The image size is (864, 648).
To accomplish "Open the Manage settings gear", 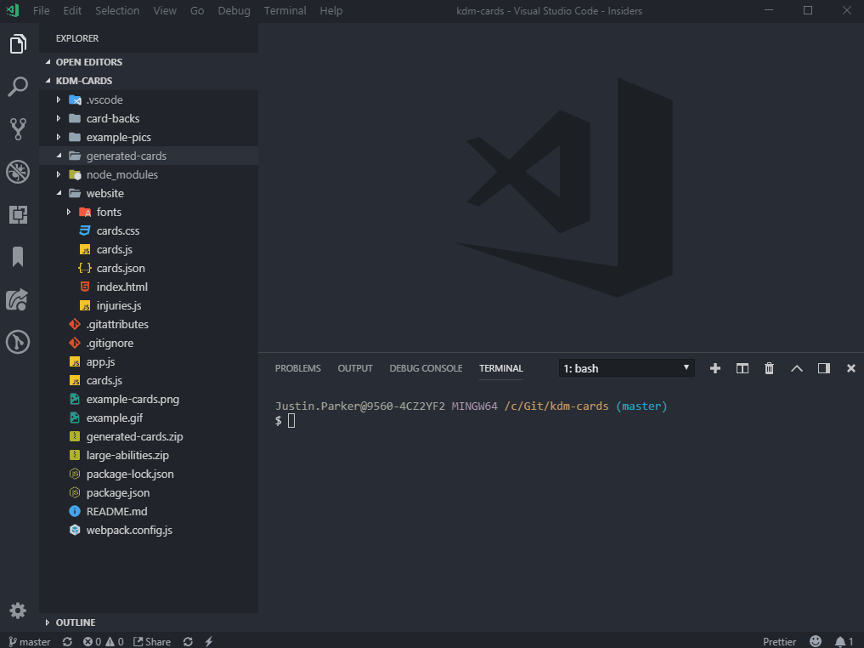I will 18,611.
